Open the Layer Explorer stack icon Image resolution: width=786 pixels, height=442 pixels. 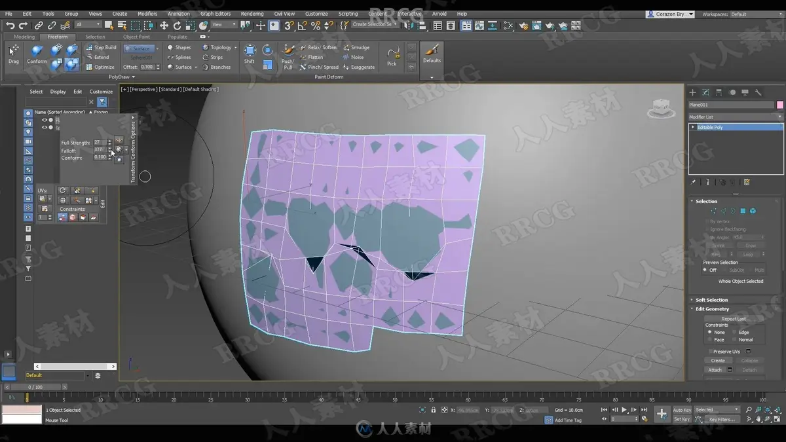[x=98, y=376]
